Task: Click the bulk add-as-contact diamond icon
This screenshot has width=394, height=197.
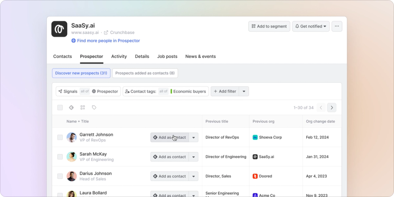Action: coord(71,108)
